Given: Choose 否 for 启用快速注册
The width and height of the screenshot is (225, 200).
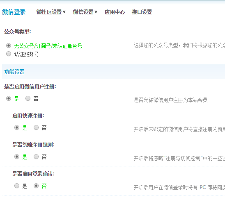Looking at the screenshot, I should coord(36,127).
